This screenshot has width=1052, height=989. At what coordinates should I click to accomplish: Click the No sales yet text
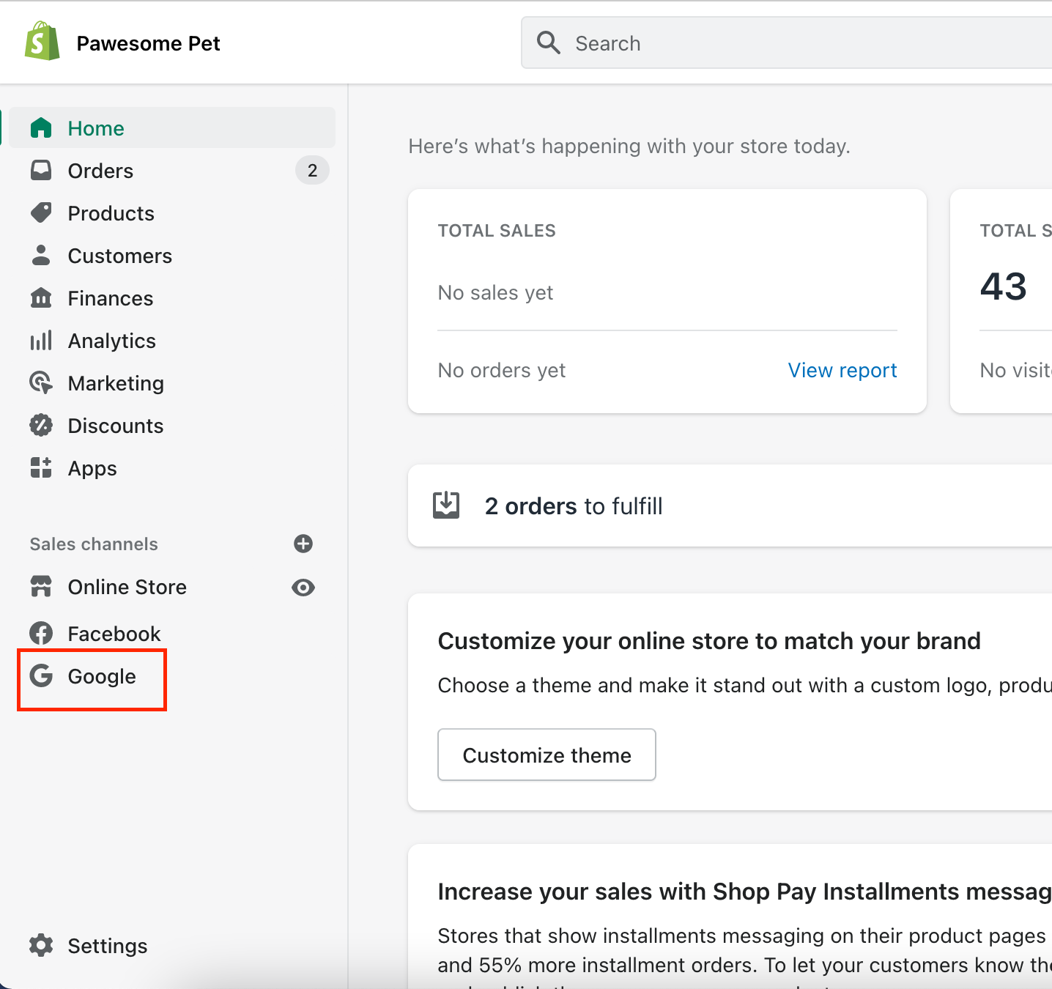point(495,293)
